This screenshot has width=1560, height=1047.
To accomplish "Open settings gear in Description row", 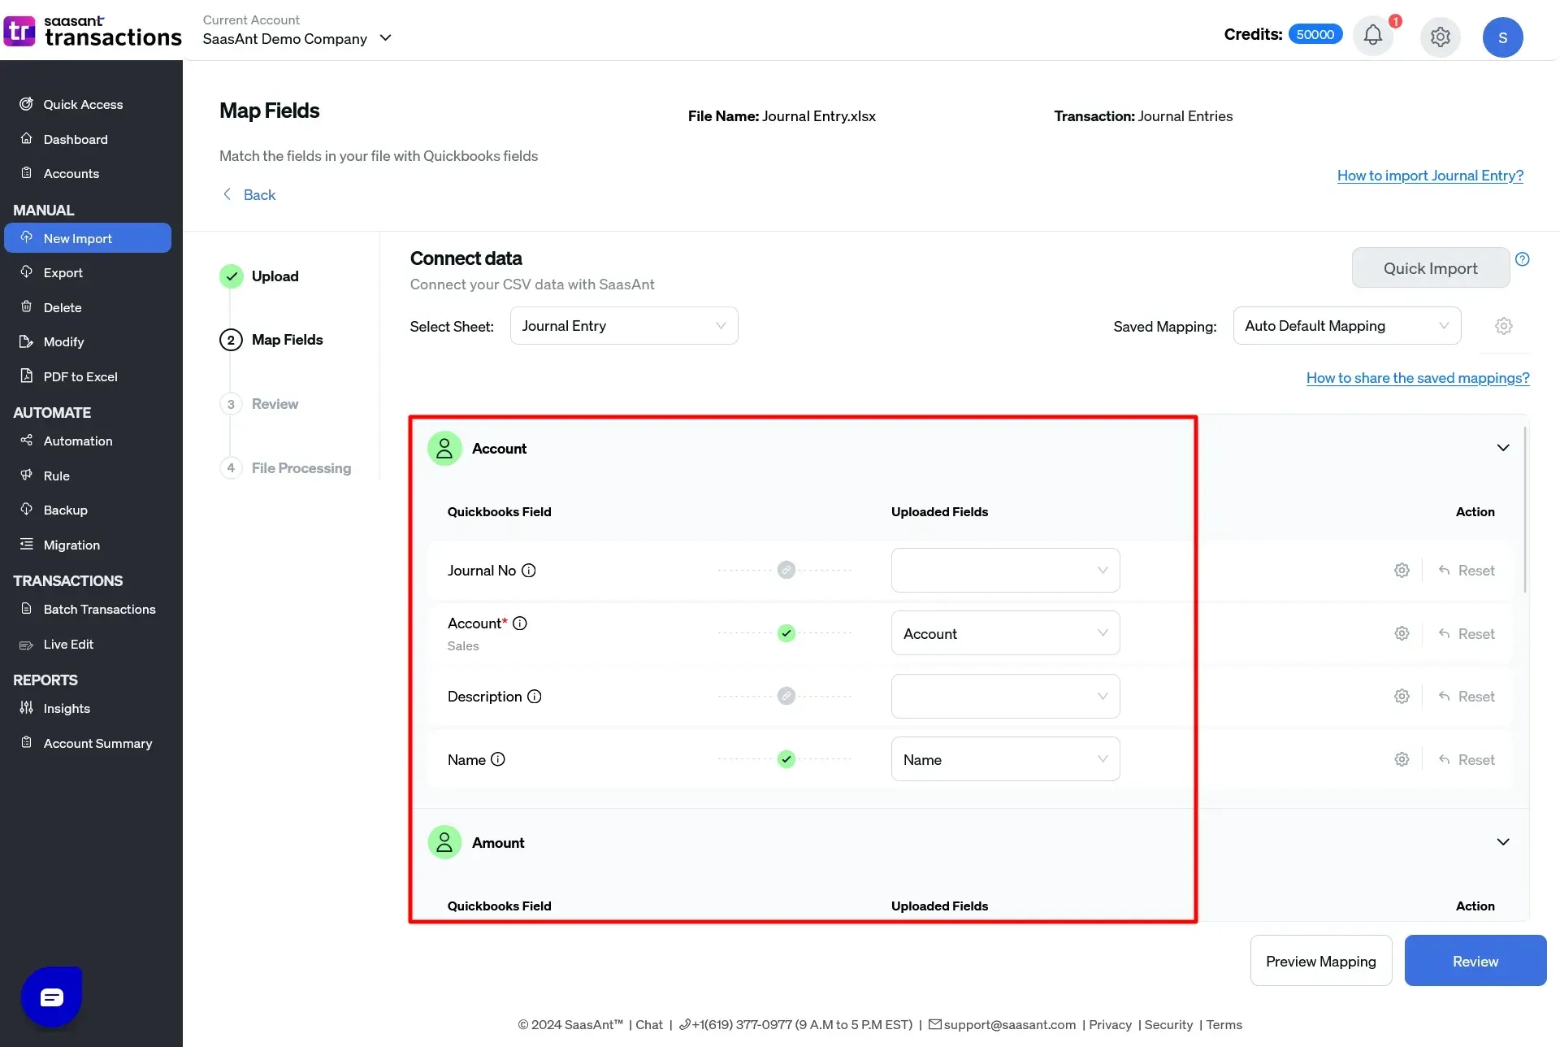I will pos(1402,697).
